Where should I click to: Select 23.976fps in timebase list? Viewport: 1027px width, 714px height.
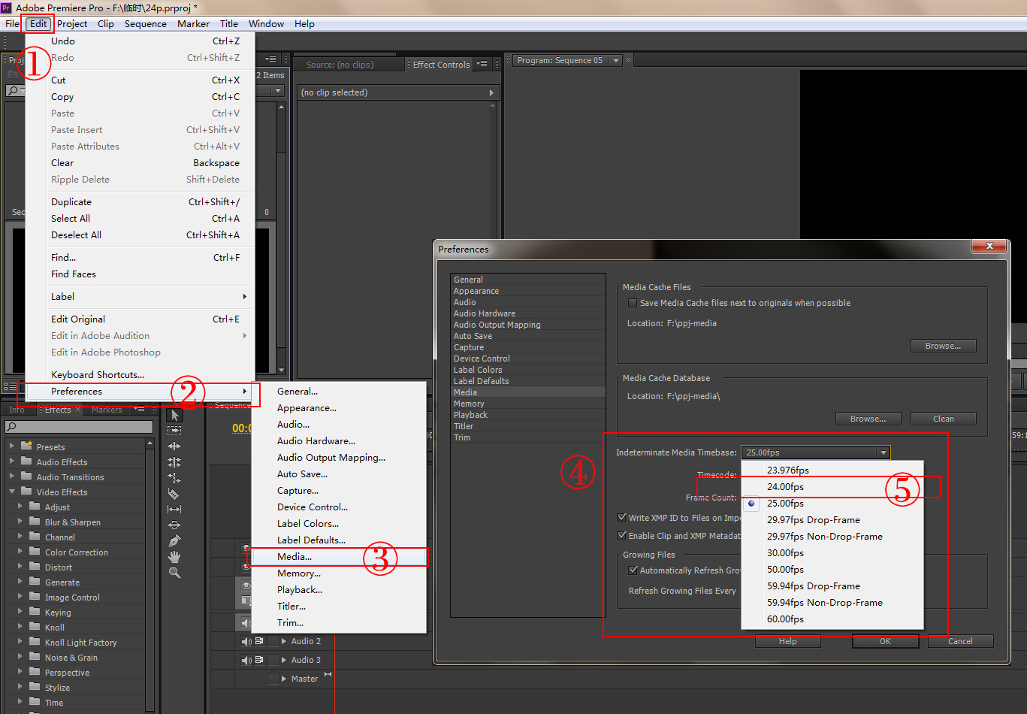click(x=832, y=470)
